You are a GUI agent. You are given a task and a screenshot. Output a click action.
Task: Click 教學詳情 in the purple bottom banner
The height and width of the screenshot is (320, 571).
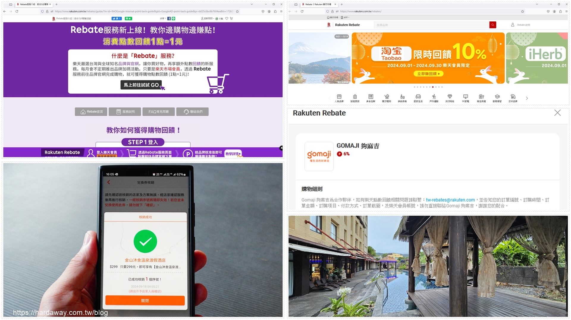(233, 153)
